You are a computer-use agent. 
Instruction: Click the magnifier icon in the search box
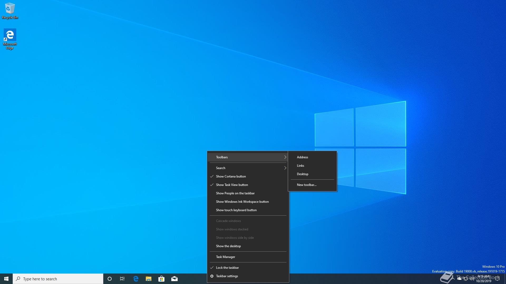tap(18, 279)
